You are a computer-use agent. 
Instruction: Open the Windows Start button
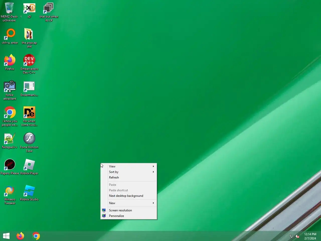(6, 236)
